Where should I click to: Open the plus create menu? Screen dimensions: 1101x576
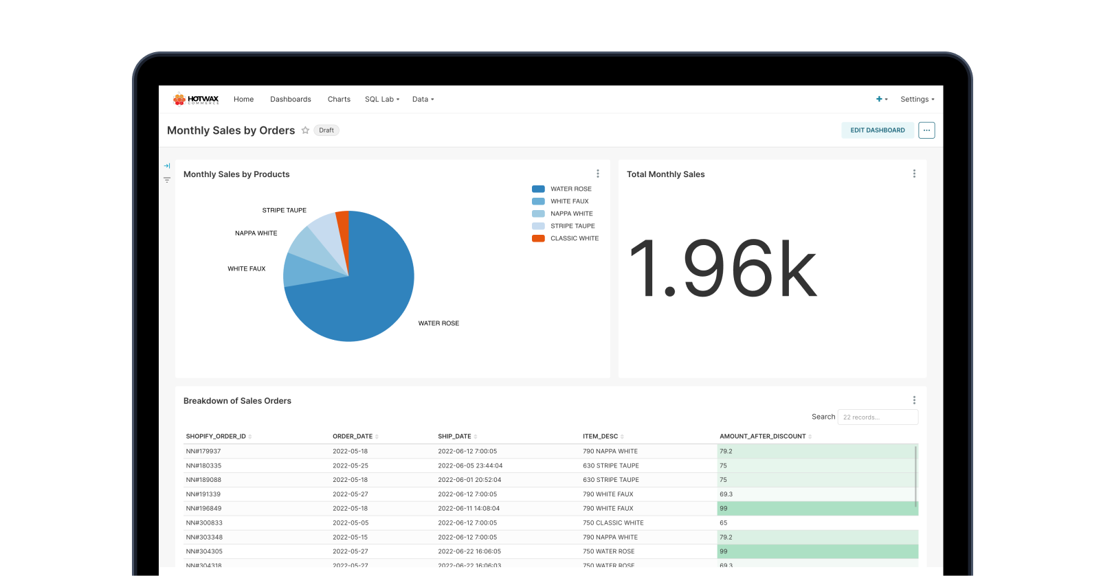point(882,100)
